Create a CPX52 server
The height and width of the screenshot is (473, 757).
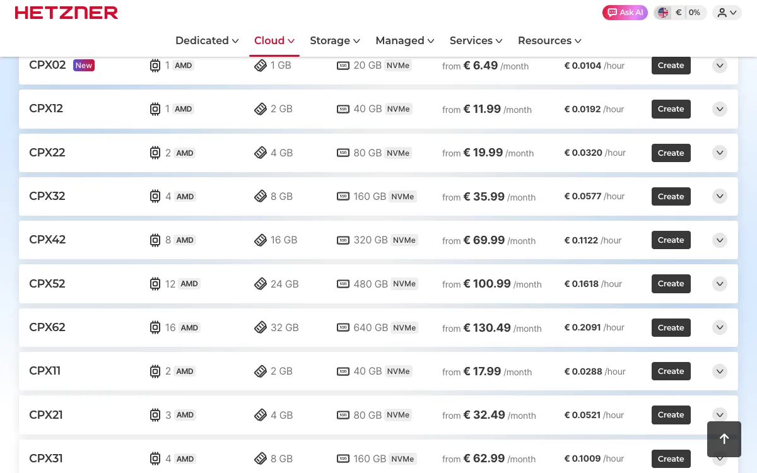point(671,284)
